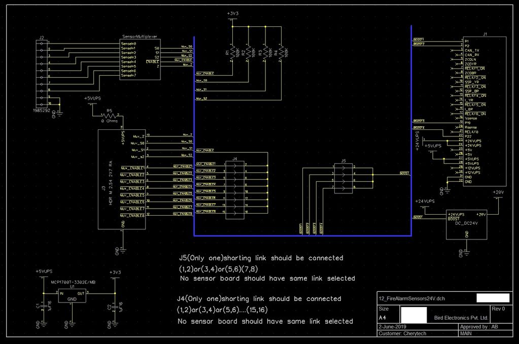The height and width of the screenshot is (344, 519).
Task: Select the J5 jumper header symbol
Action: click(x=343, y=178)
